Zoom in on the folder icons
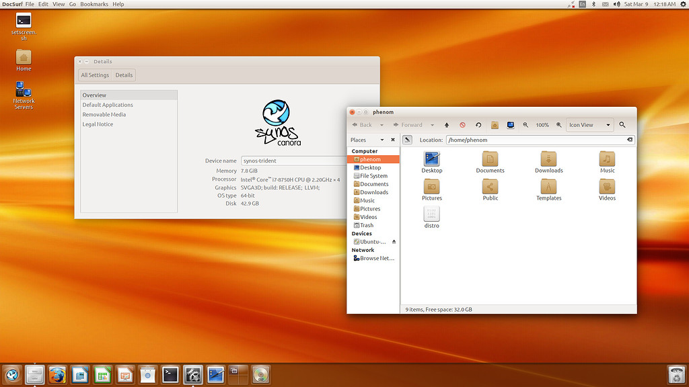The image size is (689, 387). click(558, 125)
